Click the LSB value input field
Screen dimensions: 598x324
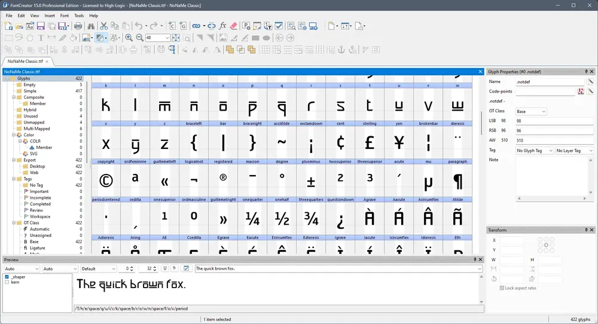(554, 121)
